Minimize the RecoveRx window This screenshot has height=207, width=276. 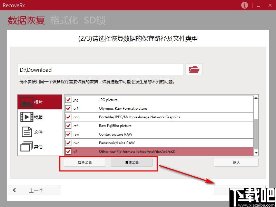(x=258, y=6)
